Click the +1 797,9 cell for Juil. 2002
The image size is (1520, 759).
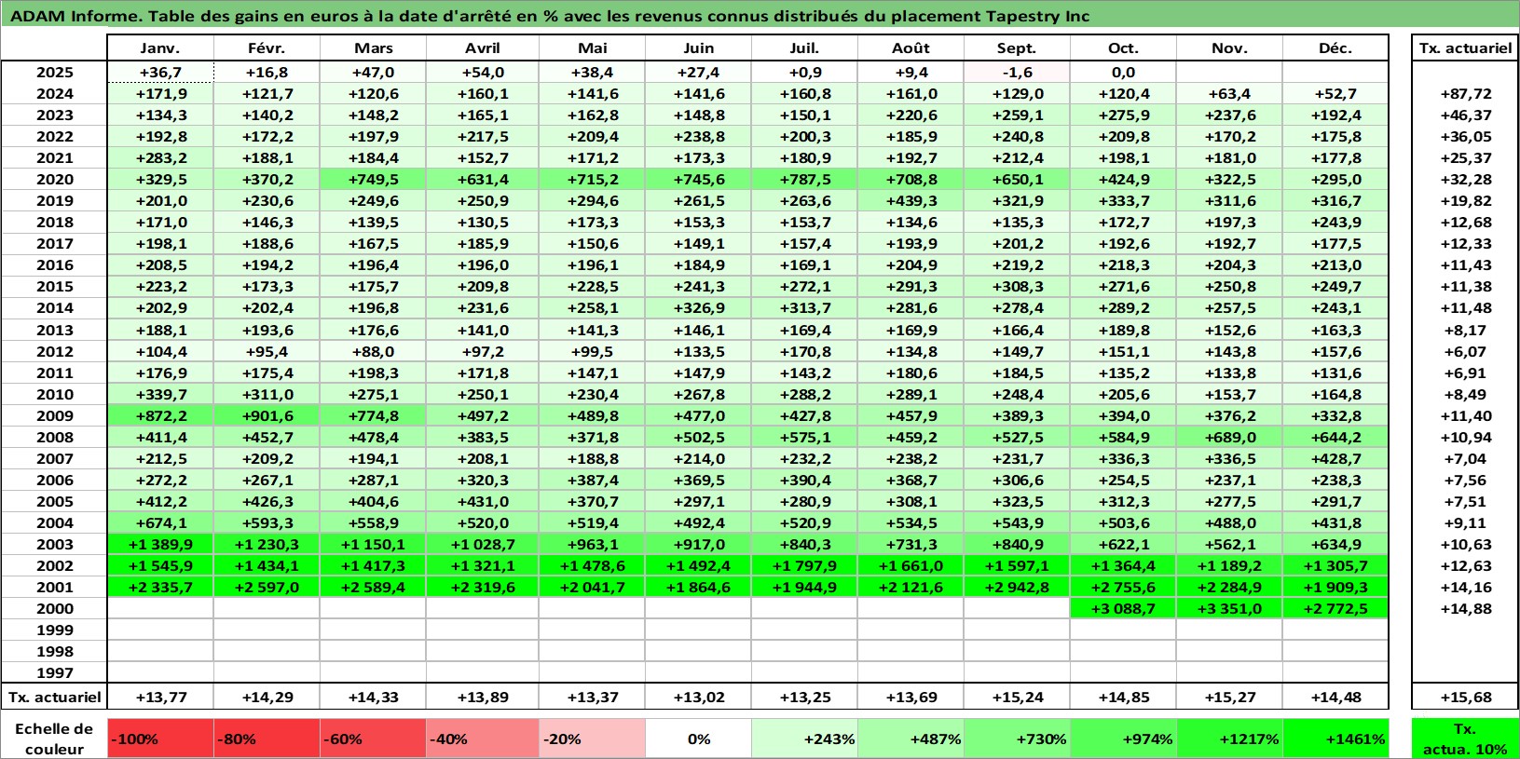tap(804, 566)
